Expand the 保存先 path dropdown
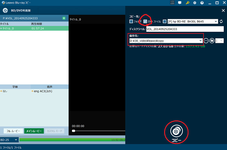This screenshot has width=227, height=150. click(x=200, y=41)
